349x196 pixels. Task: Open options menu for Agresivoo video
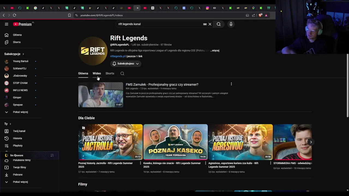[x=270, y=163]
